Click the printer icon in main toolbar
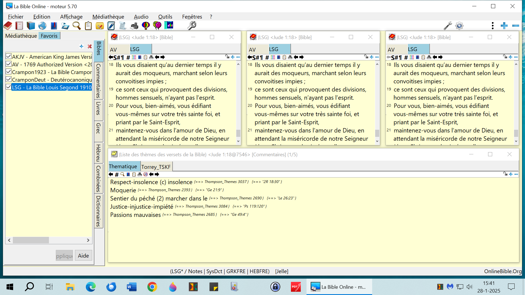This screenshot has width=525, height=295. [134, 26]
